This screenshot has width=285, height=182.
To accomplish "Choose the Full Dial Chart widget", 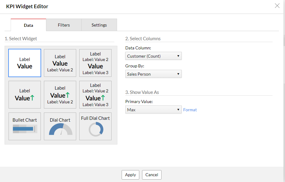I will tap(95, 126).
